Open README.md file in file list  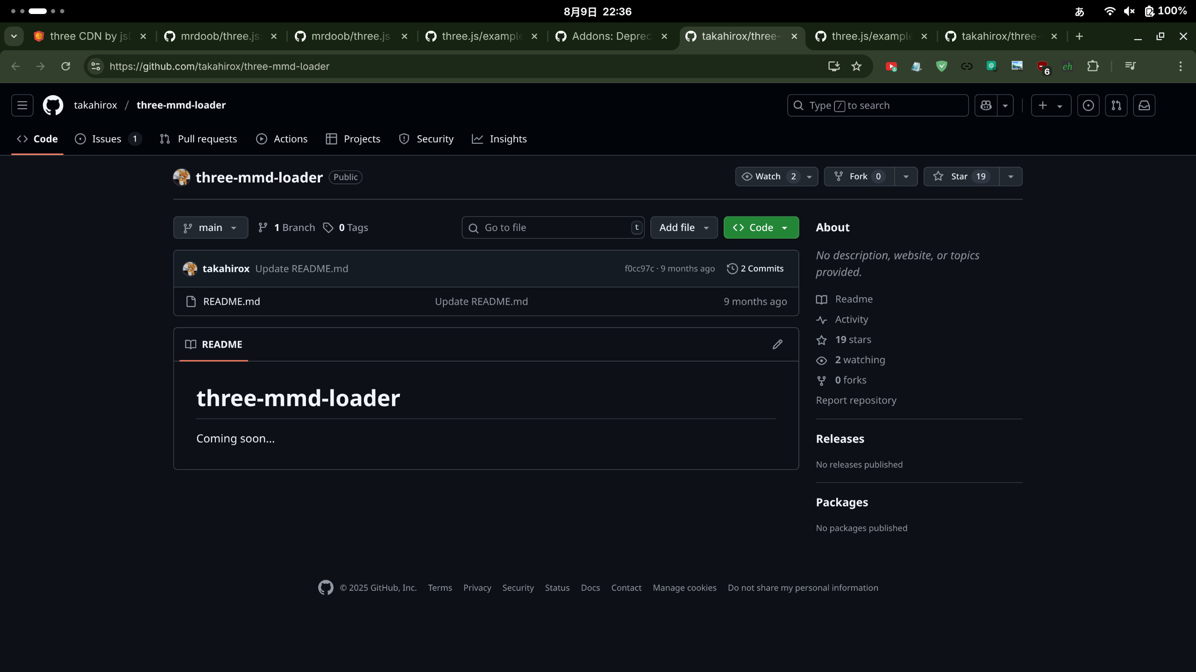coord(232,301)
